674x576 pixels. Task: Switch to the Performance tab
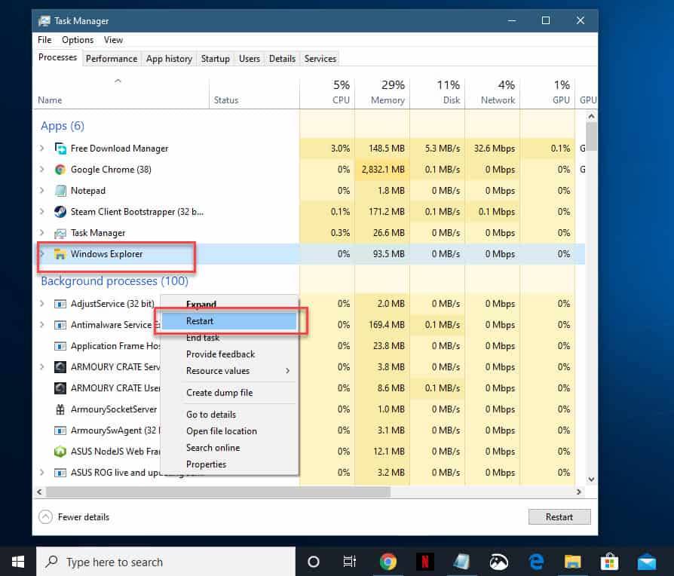111,58
